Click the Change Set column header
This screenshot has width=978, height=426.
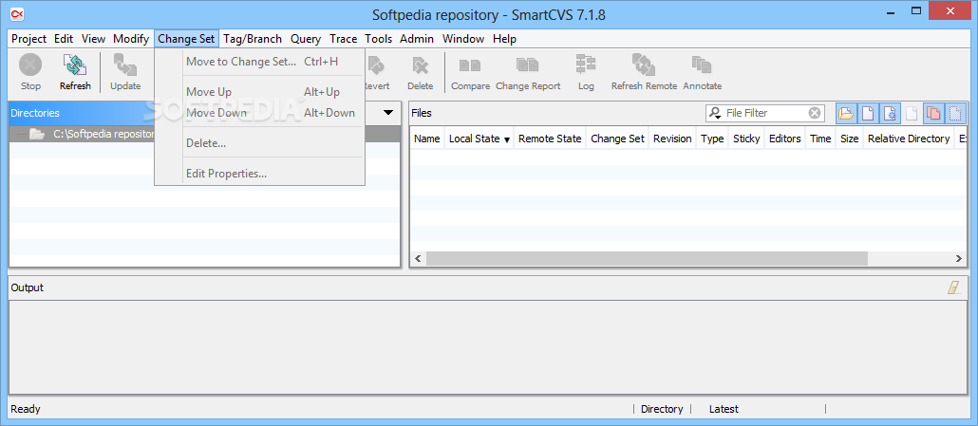click(x=617, y=139)
